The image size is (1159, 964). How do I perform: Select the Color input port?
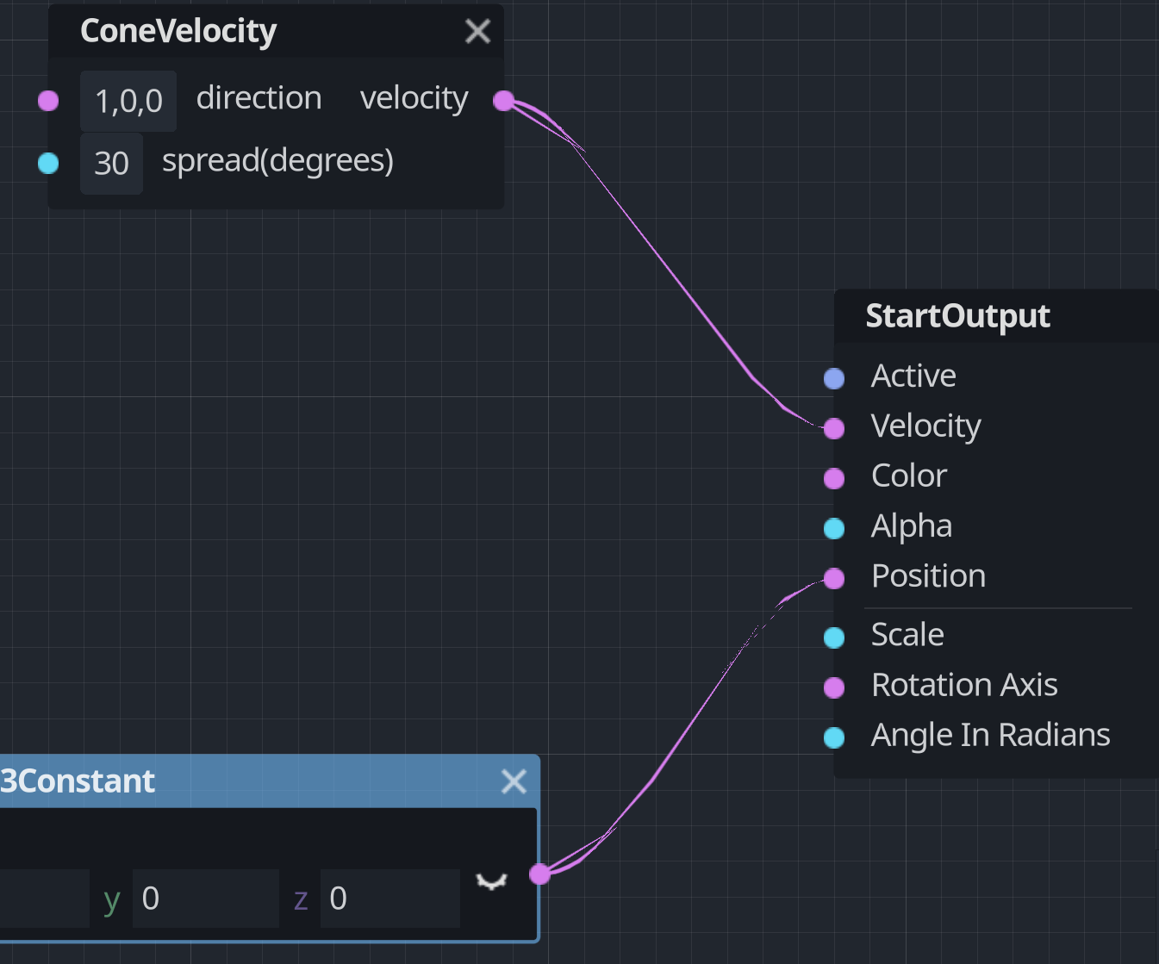point(833,478)
